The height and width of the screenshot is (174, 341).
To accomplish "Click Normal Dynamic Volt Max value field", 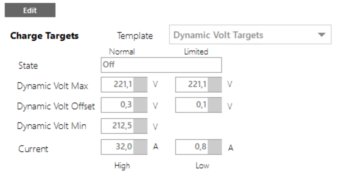I will pos(117,84).
